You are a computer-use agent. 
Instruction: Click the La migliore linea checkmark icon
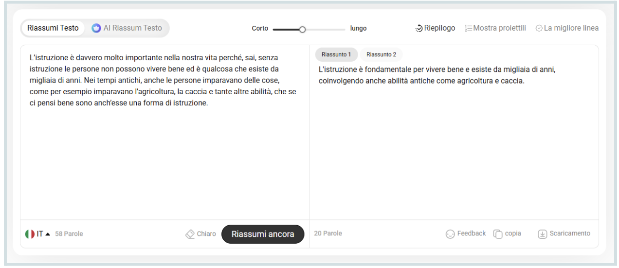539,28
